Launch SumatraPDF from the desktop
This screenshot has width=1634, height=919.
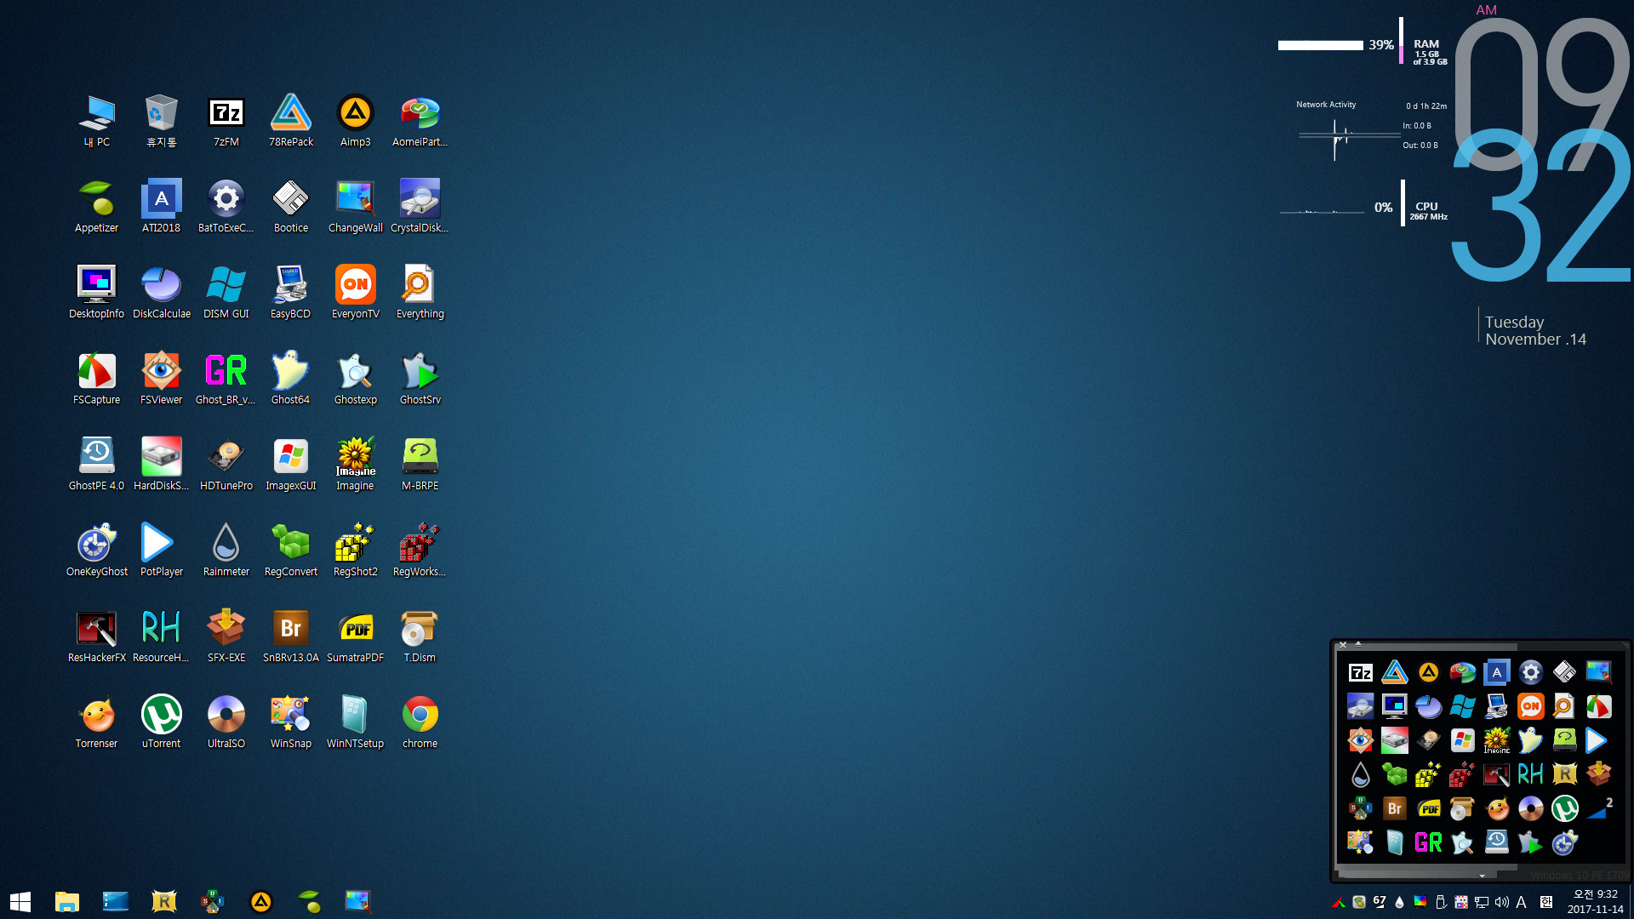coord(356,636)
